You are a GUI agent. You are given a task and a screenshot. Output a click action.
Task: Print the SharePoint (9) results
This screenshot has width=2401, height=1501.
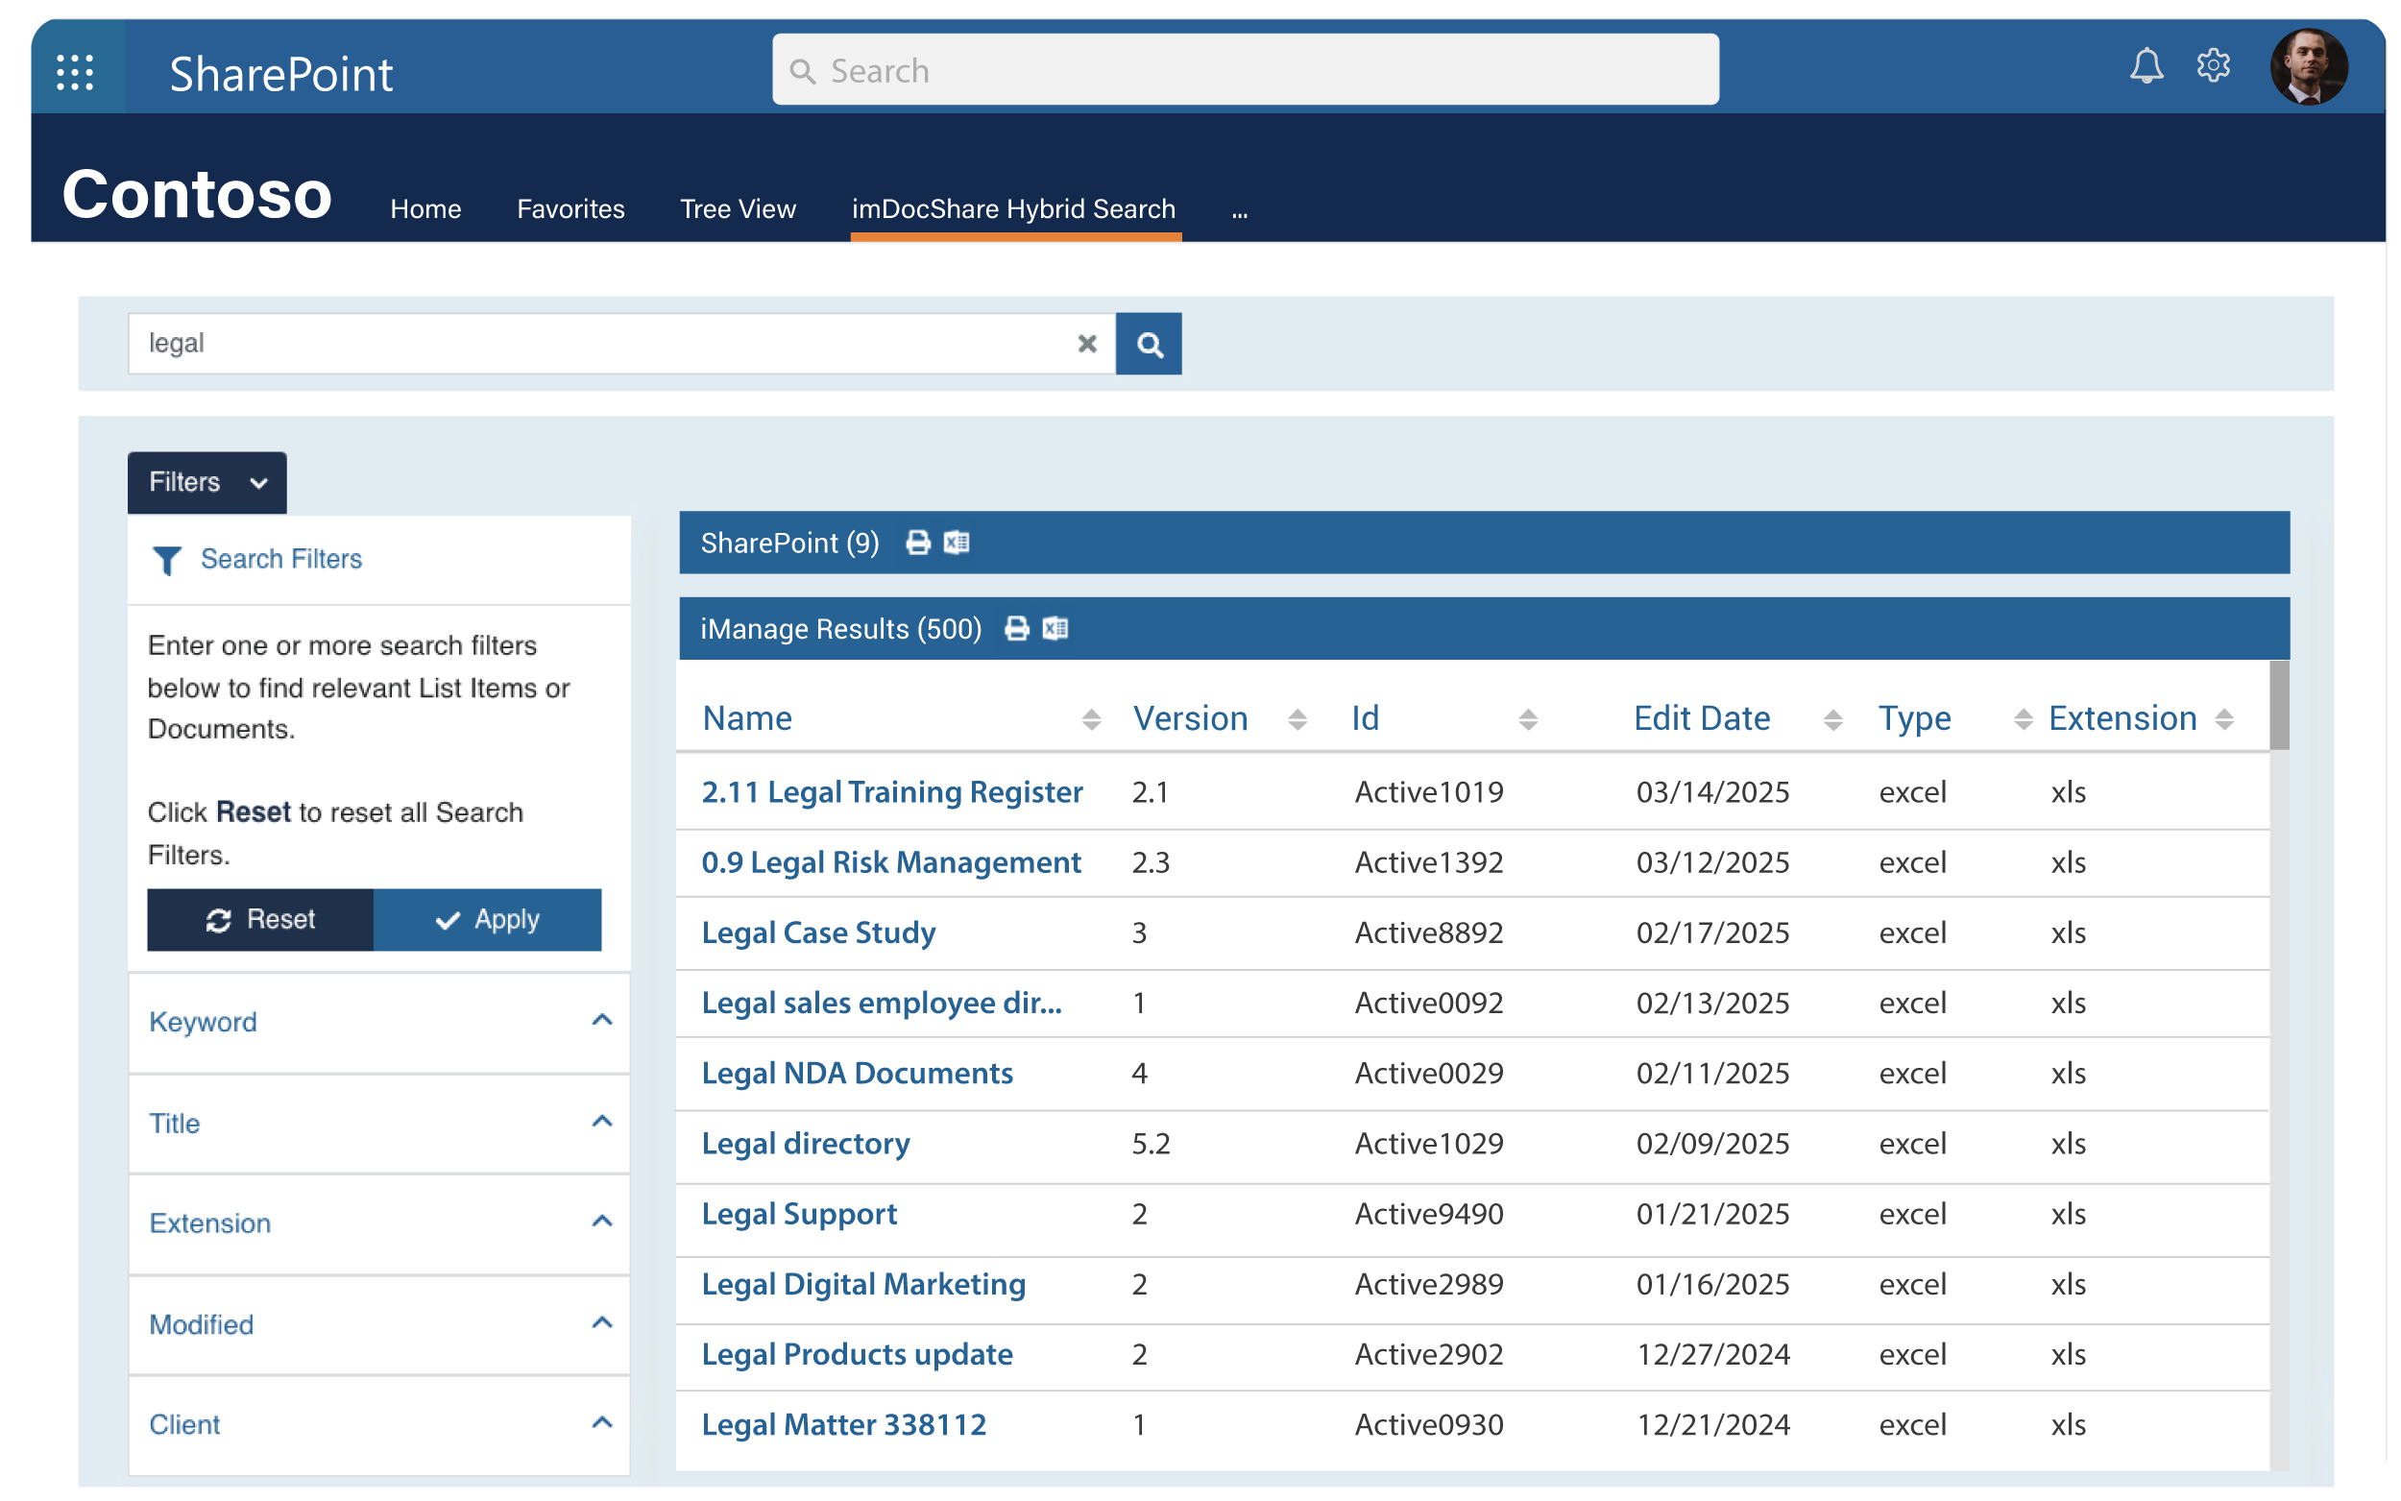tap(918, 542)
